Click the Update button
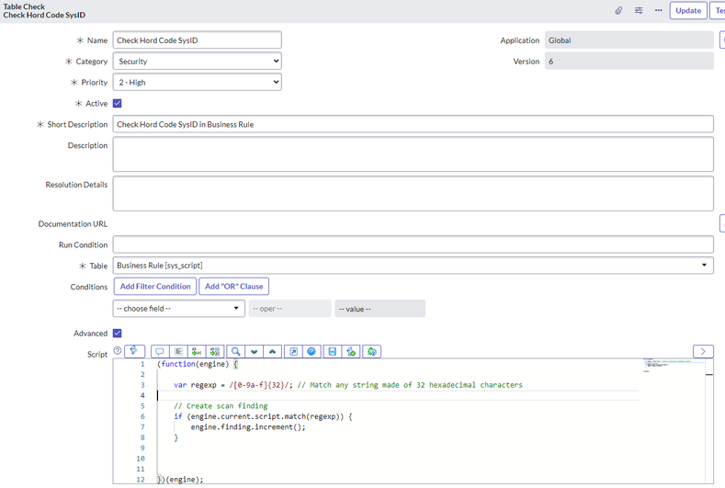Screen dimensions: 725x488 688,11
